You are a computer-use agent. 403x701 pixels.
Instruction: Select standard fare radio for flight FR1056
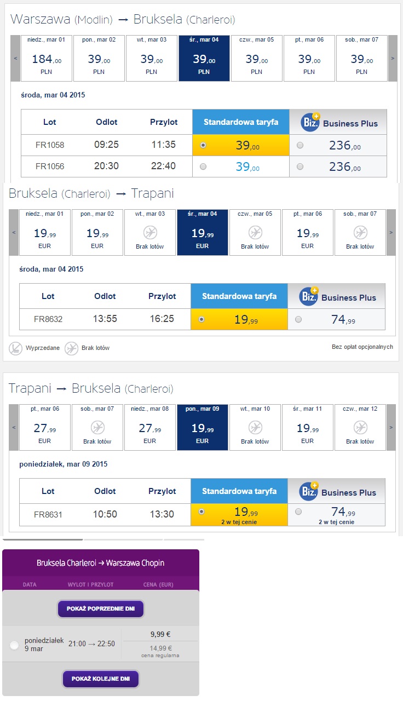203,166
